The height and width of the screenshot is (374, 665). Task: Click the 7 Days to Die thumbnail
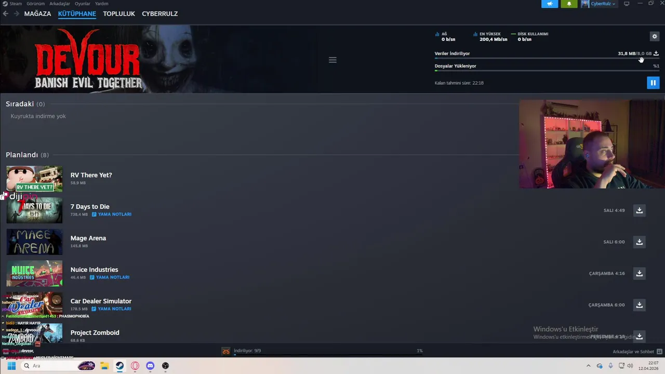[34, 210]
